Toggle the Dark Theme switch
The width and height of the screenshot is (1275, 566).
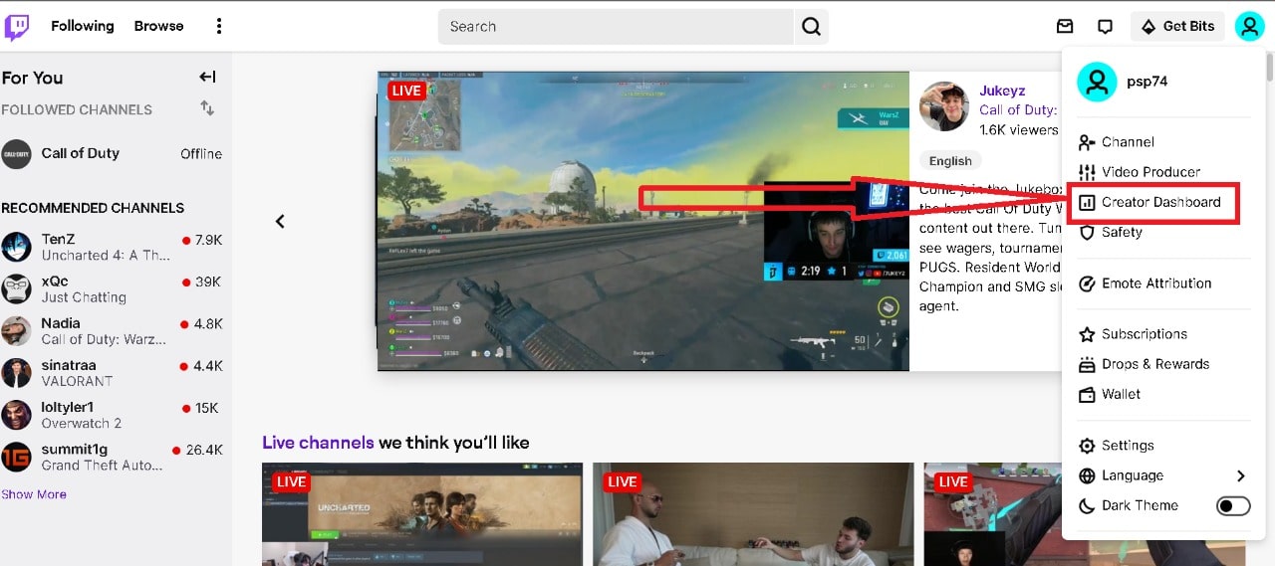point(1233,505)
